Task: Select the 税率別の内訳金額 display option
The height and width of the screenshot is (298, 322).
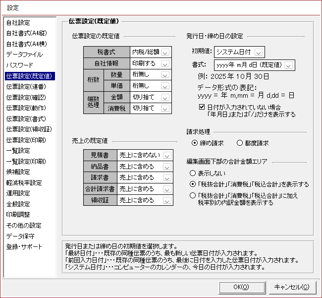Action: (x=192, y=196)
